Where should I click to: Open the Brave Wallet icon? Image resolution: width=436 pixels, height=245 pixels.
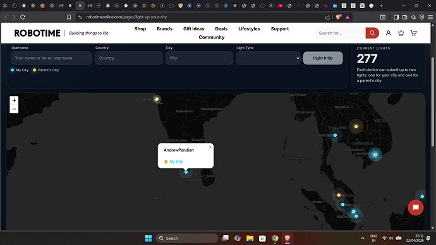click(404, 17)
